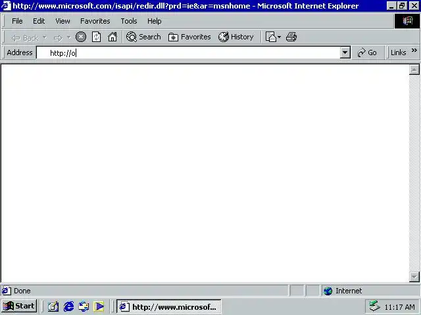Open the File menu
The width and height of the screenshot is (421, 315).
pos(17,21)
